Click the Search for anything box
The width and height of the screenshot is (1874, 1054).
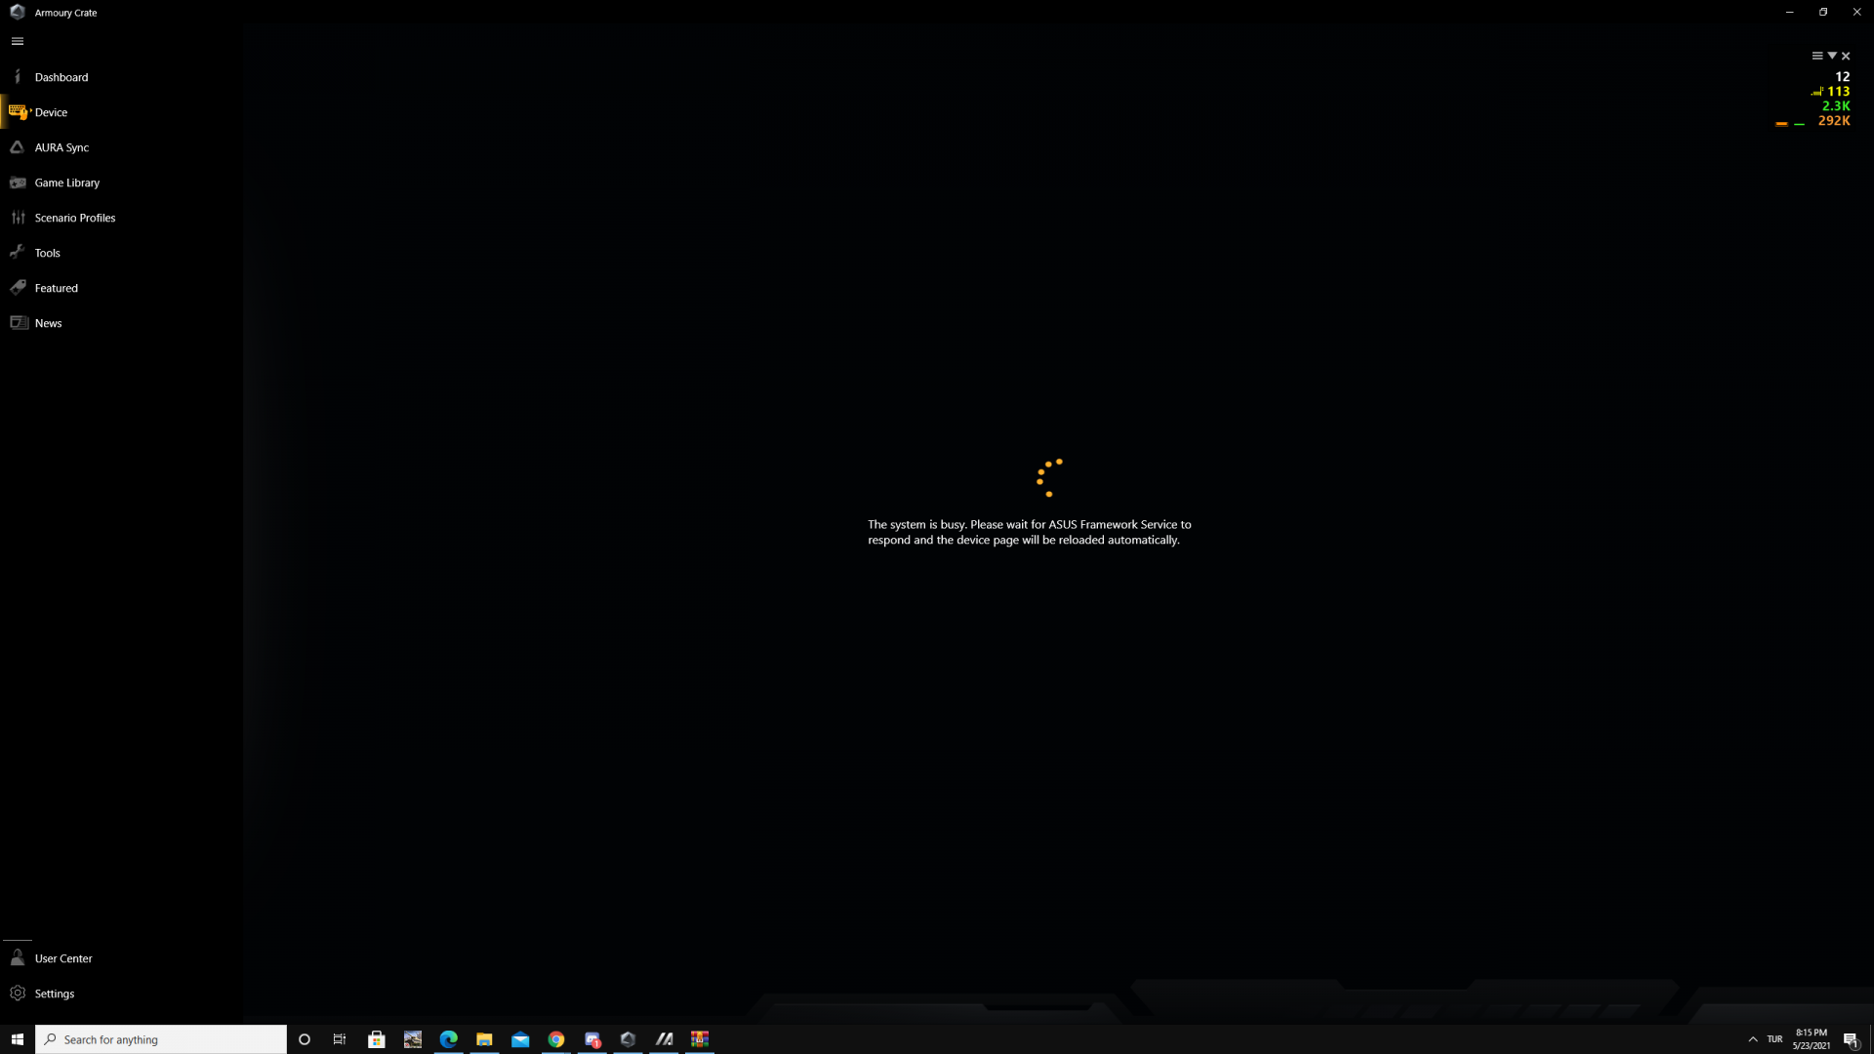[x=161, y=1039]
